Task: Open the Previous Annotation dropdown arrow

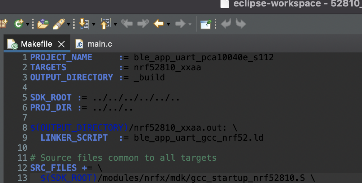Action: click(115, 24)
